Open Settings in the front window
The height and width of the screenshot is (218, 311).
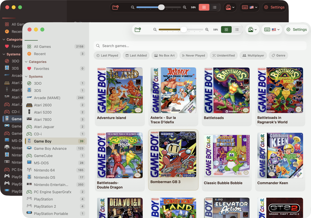tap(297, 30)
